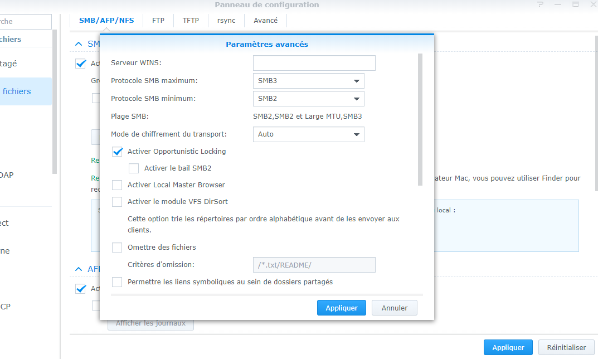Open the Protocole SMB minimum dropdown
Screen dimensions: 598x359
pyautogui.click(x=309, y=99)
